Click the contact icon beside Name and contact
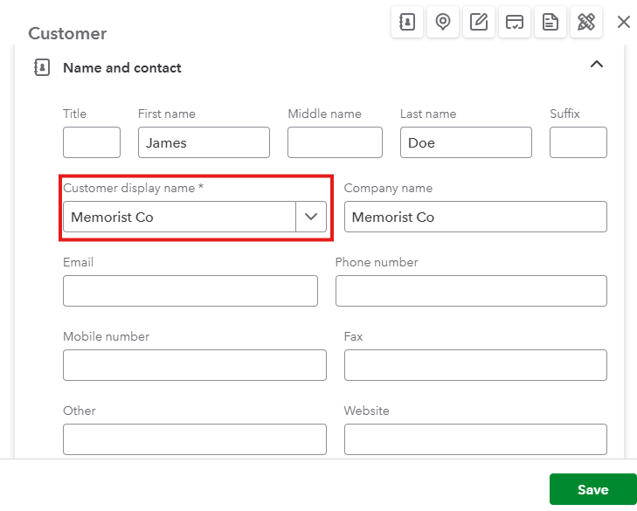Screen dimensions: 637x511 coord(41,67)
